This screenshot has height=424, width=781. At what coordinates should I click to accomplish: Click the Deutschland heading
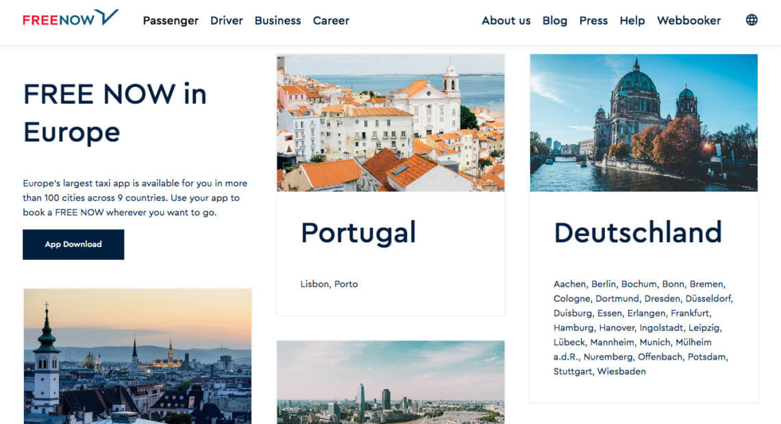638,232
